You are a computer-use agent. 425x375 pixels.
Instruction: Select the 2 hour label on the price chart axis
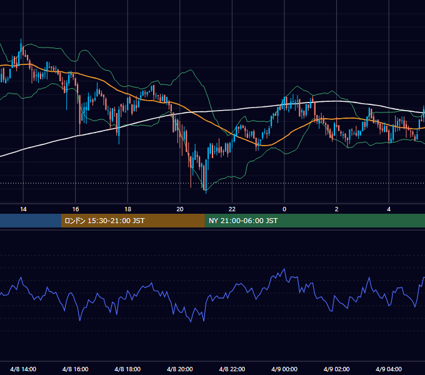coord(337,209)
